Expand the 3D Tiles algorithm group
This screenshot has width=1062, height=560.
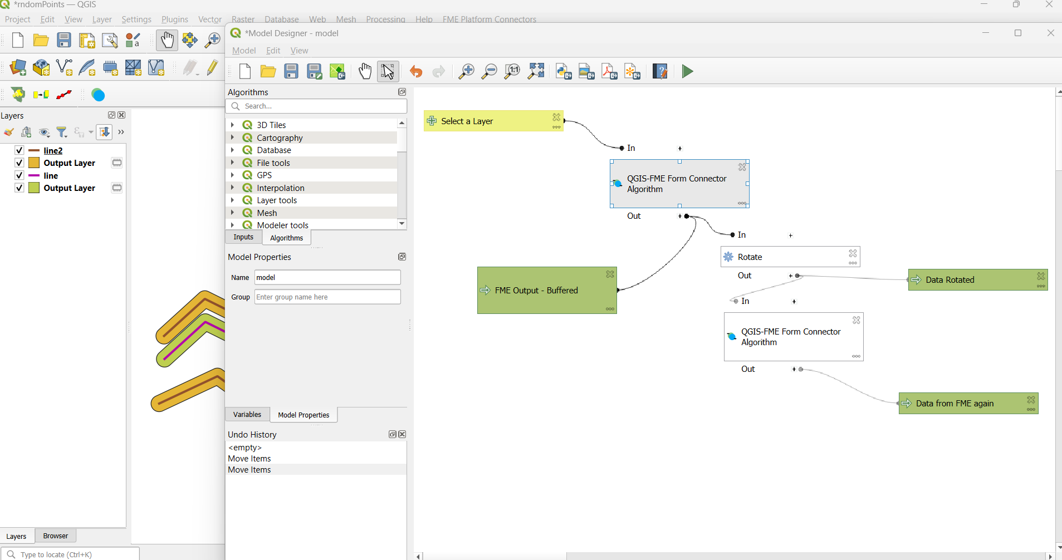click(233, 125)
